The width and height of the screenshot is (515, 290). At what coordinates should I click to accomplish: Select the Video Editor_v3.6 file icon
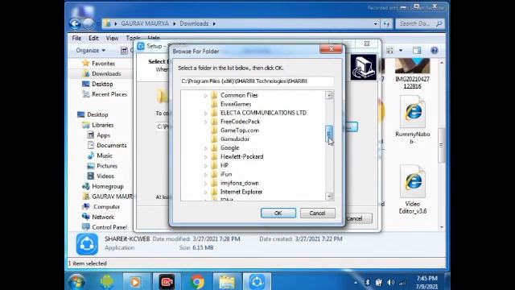pos(413,181)
